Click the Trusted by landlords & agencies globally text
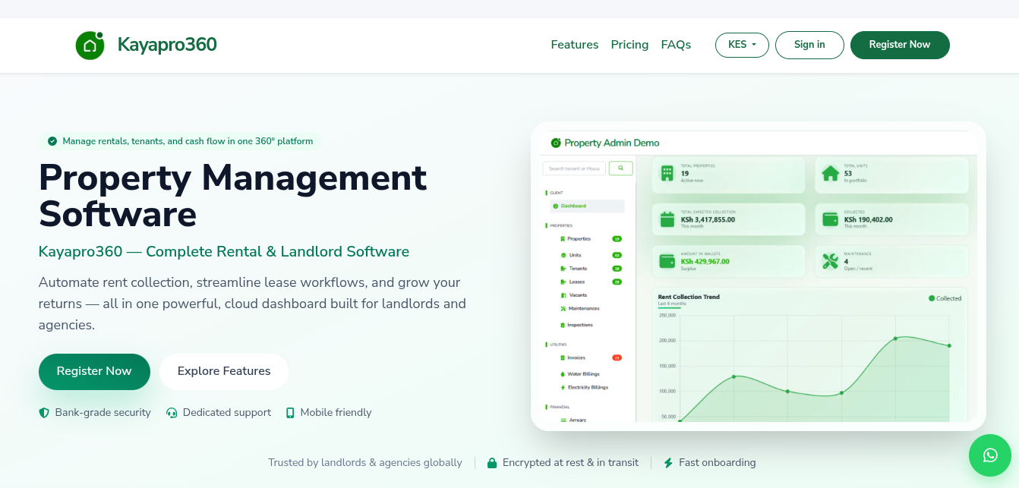The height and width of the screenshot is (488, 1019). point(365,463)
